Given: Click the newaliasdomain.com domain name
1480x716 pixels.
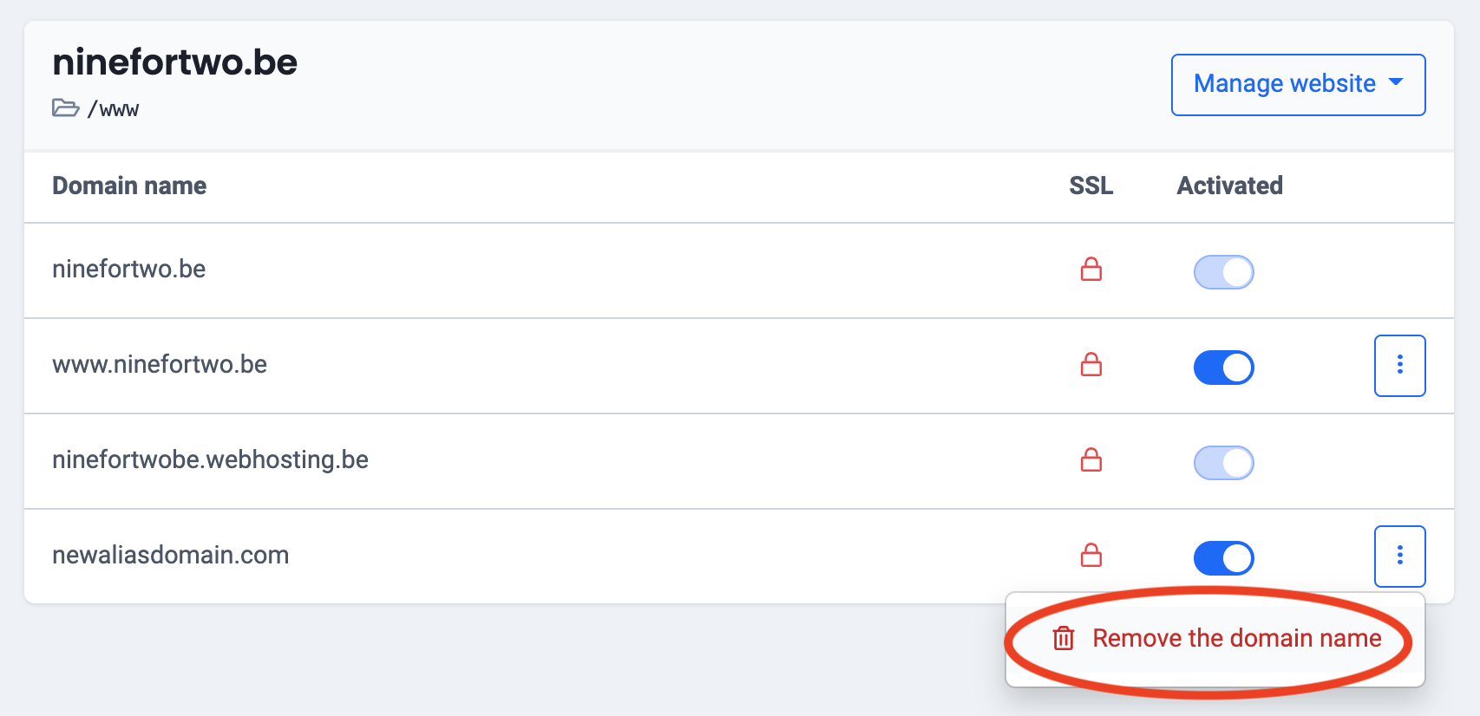Looking at the screenshot, I should pyautogui.click(x=170, y=555).
